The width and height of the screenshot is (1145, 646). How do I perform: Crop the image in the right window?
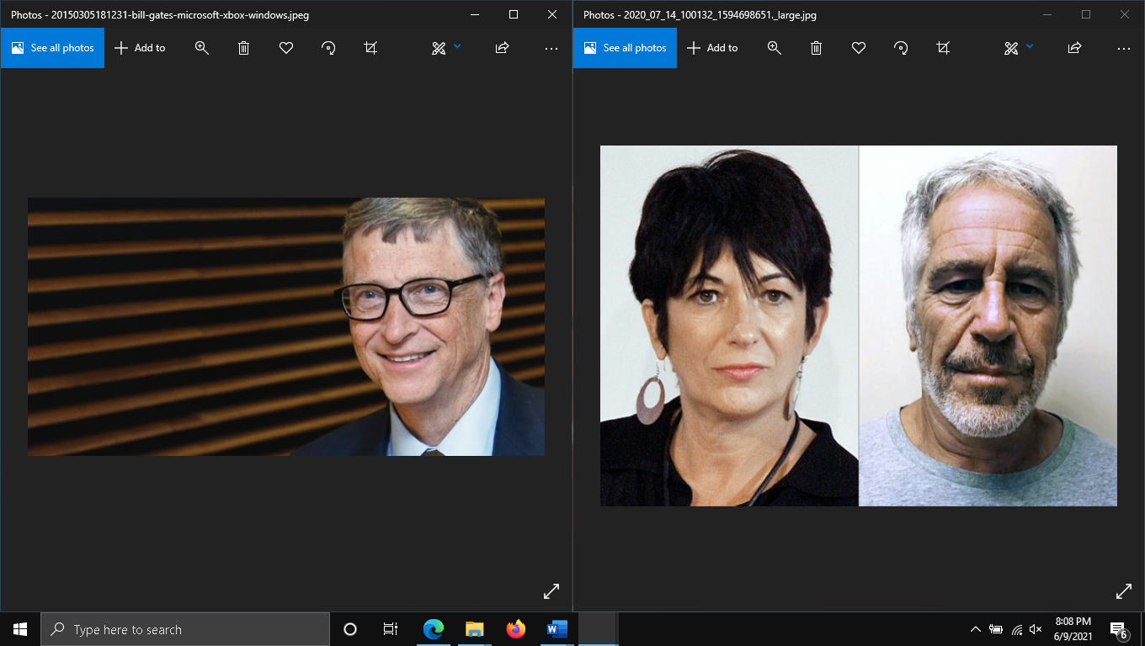(943, 48)
